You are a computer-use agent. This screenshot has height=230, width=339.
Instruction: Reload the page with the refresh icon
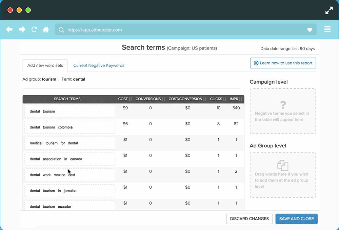[x=34, y=29]
